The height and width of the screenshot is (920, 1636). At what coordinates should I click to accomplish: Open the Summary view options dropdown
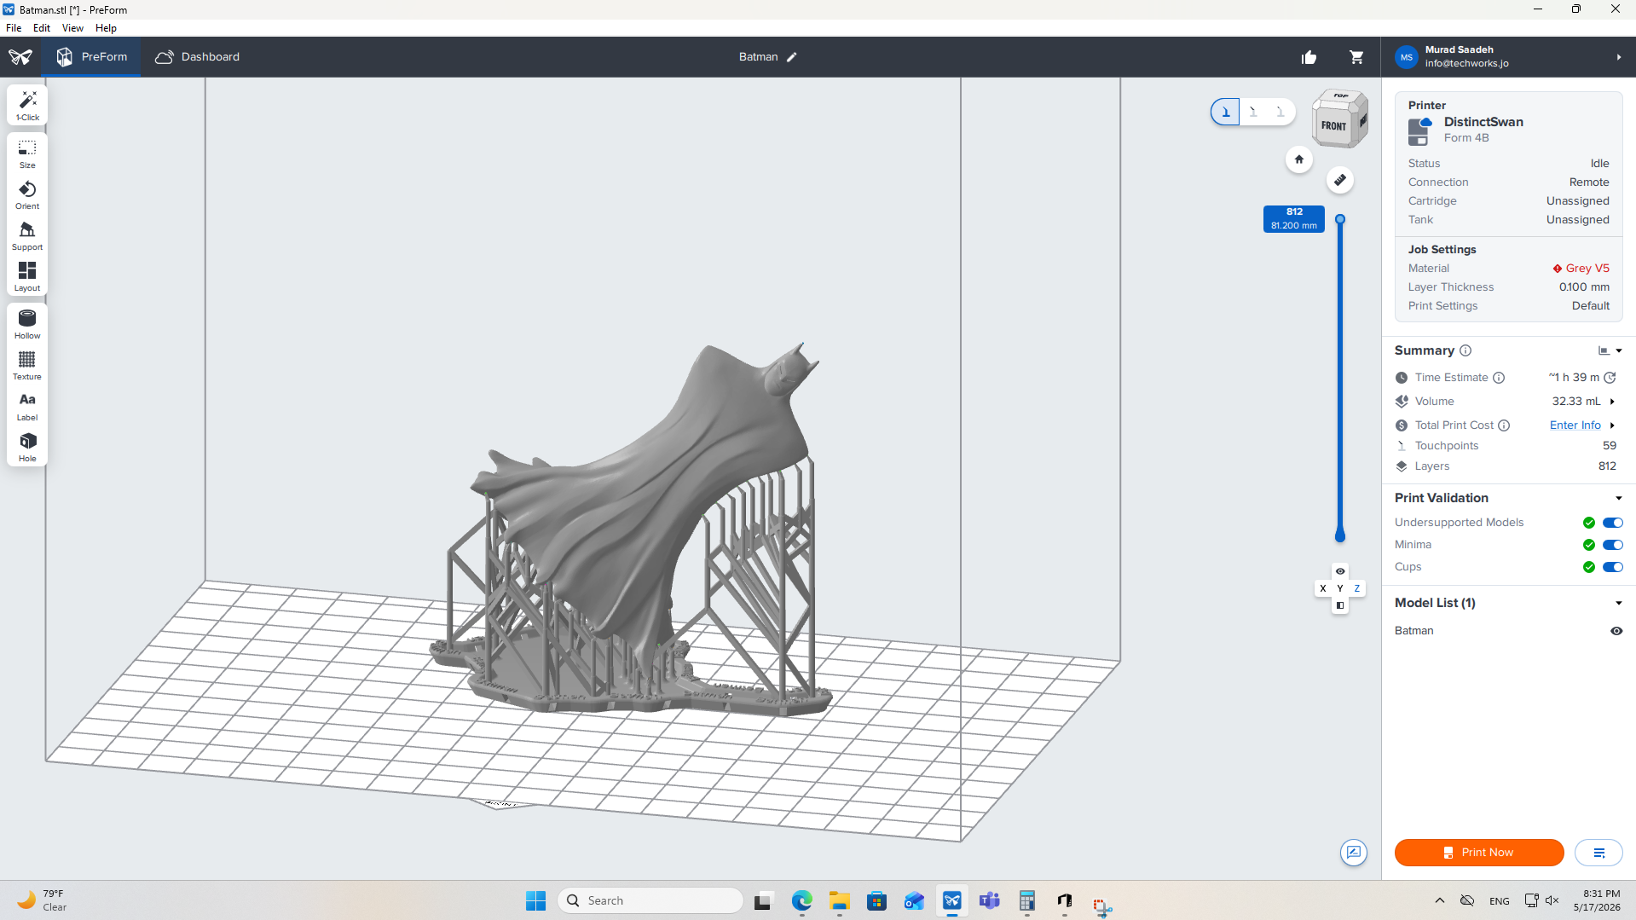1610,350
